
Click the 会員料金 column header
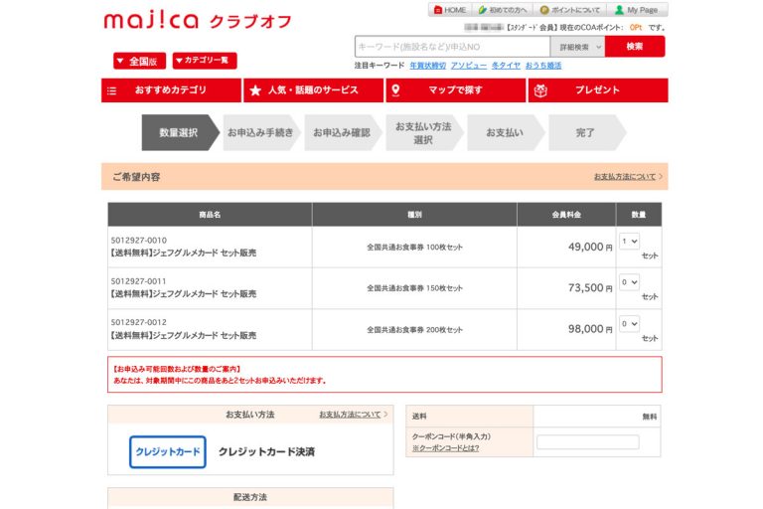coord(566,215)
